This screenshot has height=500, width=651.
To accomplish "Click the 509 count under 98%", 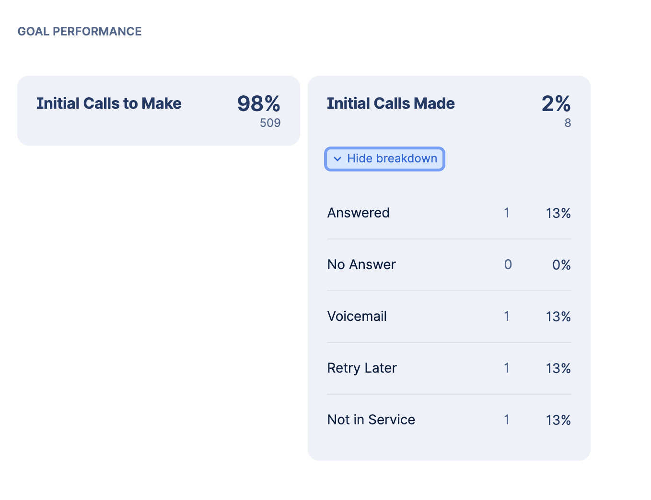I will (x=270, y=123).
